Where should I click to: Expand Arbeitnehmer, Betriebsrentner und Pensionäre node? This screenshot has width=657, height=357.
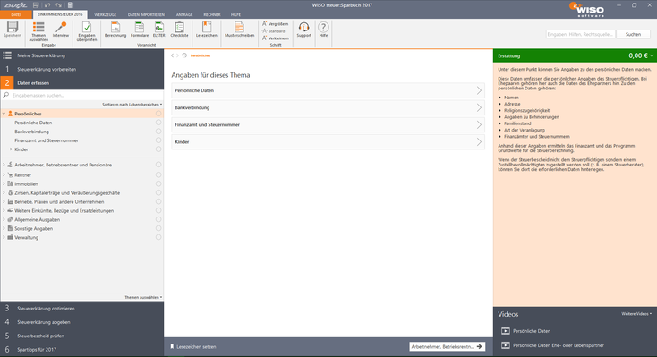[4, 165]
